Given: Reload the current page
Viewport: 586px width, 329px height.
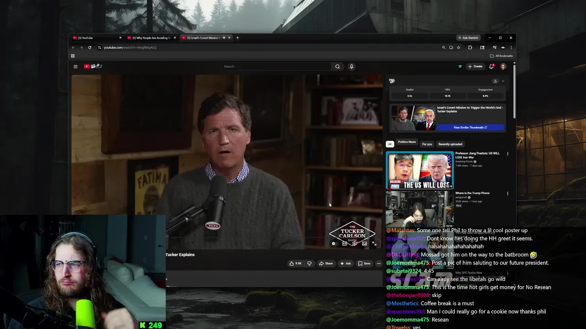Looking at the screenshot, I should click(x=90, y=48).
